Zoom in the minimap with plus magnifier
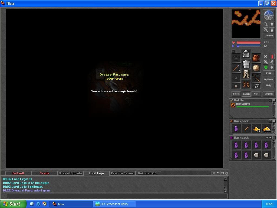Screen dimensions: 277x208 [266, 30]
